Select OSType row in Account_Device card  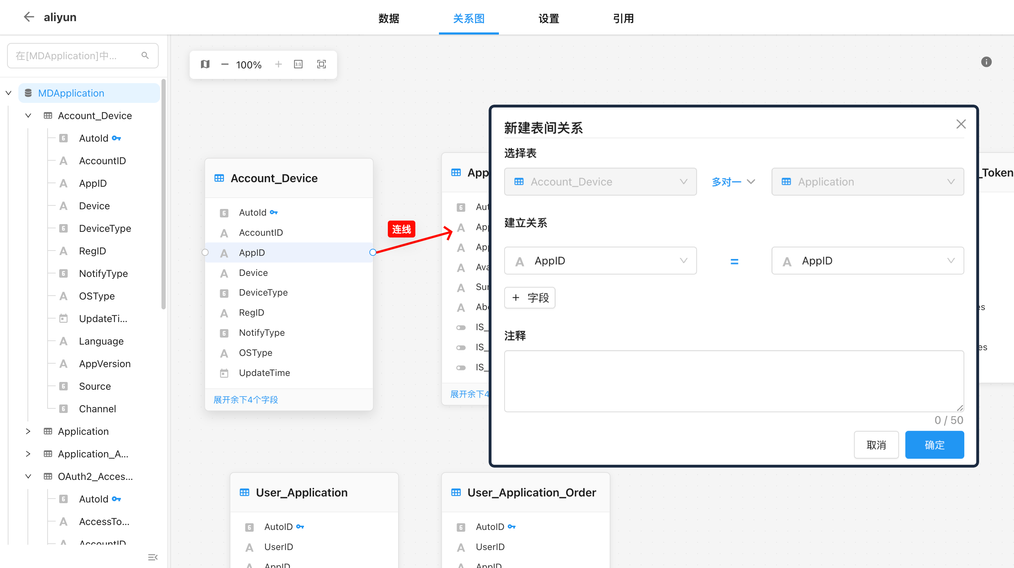pyautogui.click(x=288, y=352)
